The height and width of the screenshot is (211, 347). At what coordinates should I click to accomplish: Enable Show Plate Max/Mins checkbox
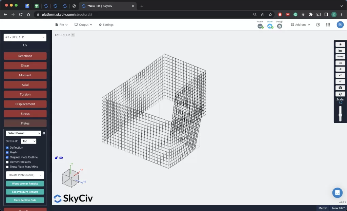pos(7,167)
